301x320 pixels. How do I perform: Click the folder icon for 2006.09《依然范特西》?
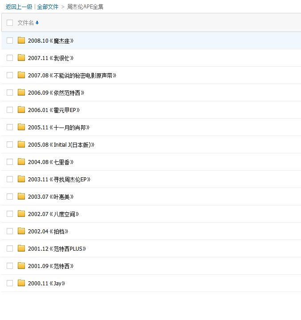(21, 92)
